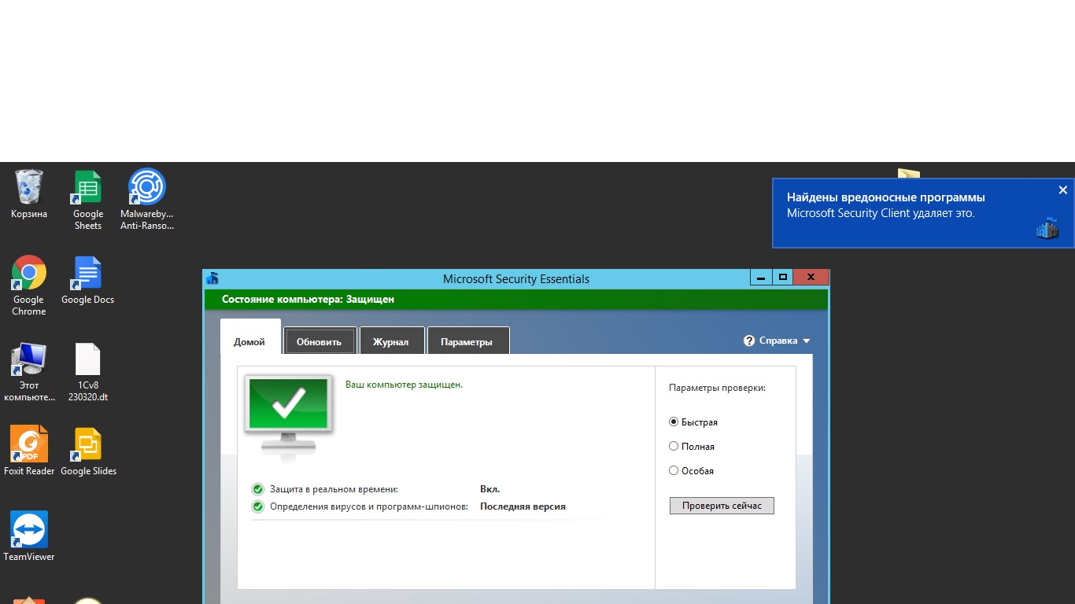This screenshot has height=604, width=1075.
Task: Click the Security Essentials title bar icon
Action: point(212,278)
